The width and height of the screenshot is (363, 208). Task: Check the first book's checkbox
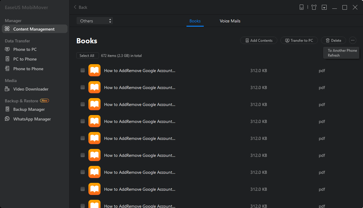tap(83, 71)
